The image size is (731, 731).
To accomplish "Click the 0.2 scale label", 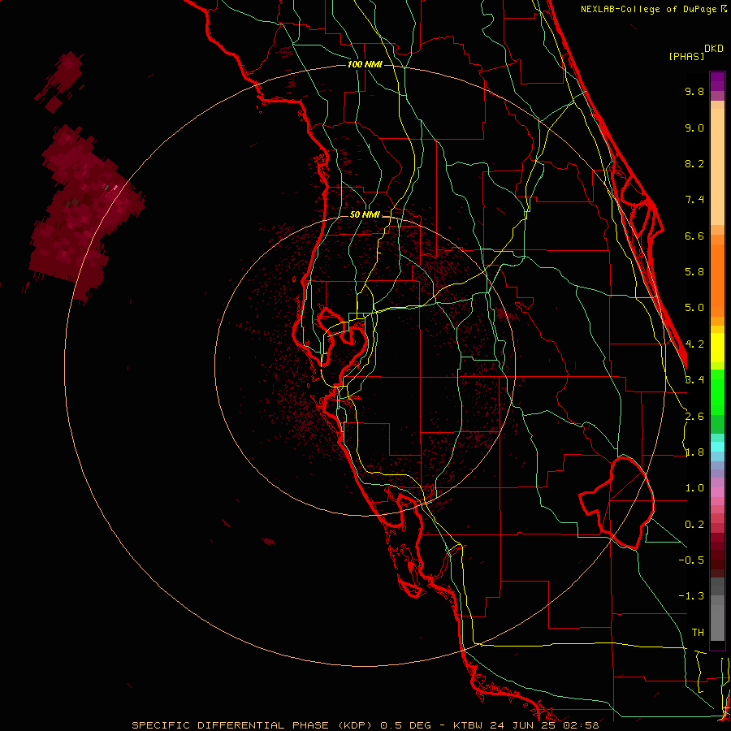I will click(694, 525).
